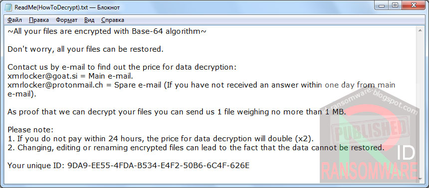
Task: Click on the unique ID string 9DA9-EE55
Action: (158, 165)
